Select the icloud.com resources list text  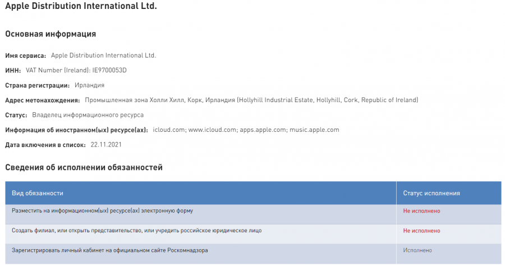[x=246, y=130]
